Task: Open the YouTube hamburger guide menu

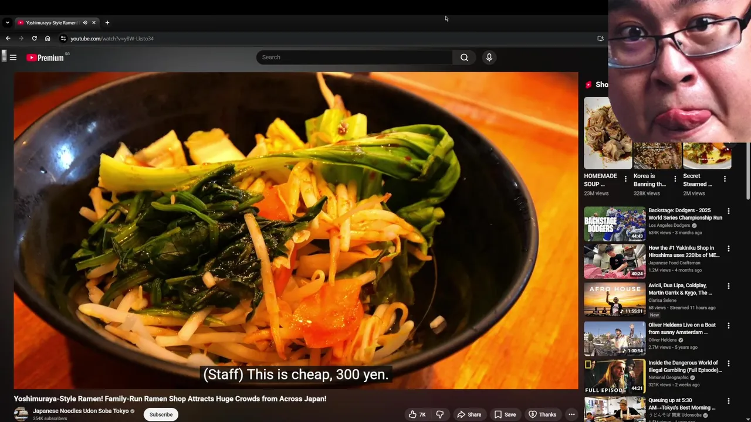Action: click(x=13, y=57)
